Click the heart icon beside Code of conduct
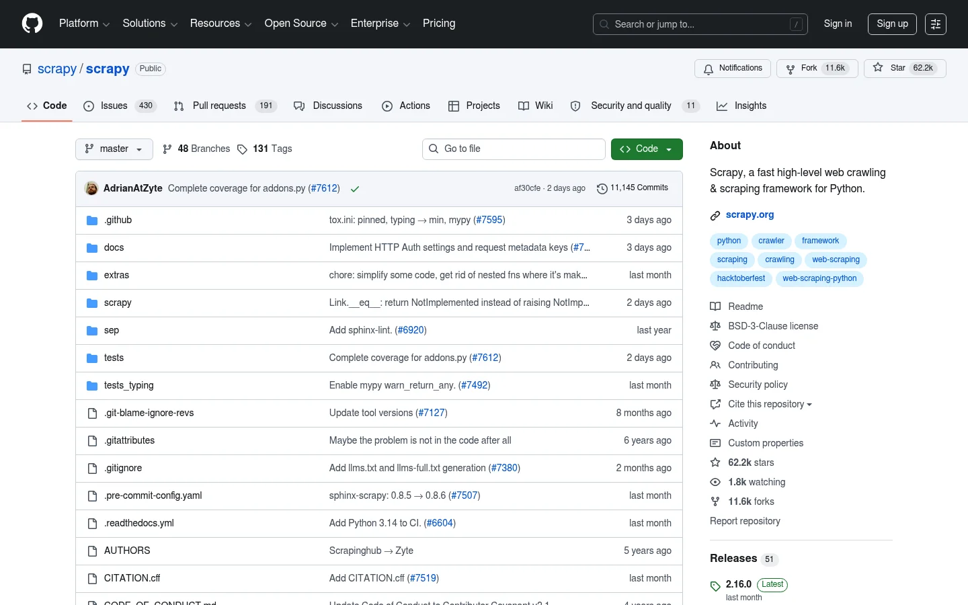This screenshot has height=605, width=968. (x=715, y=346)
